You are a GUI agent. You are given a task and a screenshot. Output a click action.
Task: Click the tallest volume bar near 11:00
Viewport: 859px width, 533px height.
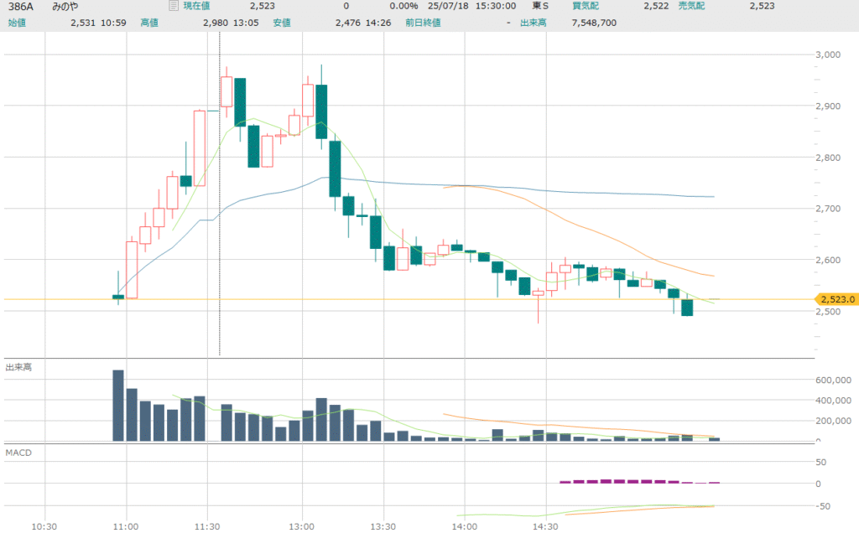click(x=117, y=406)
